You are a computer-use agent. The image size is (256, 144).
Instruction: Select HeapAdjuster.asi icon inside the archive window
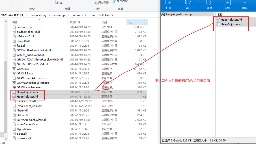click(x=218, y=24)
